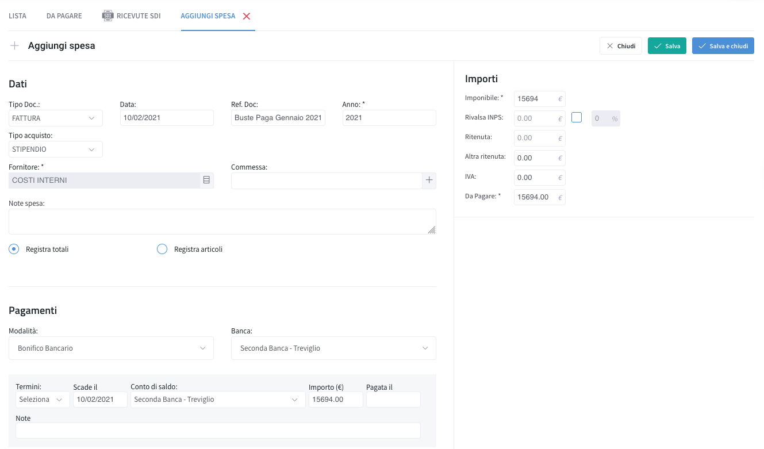Open the Modalità Bonifico Bancario dropdown
This screenshot has height=449, width=764.
[x=111, y=348]
